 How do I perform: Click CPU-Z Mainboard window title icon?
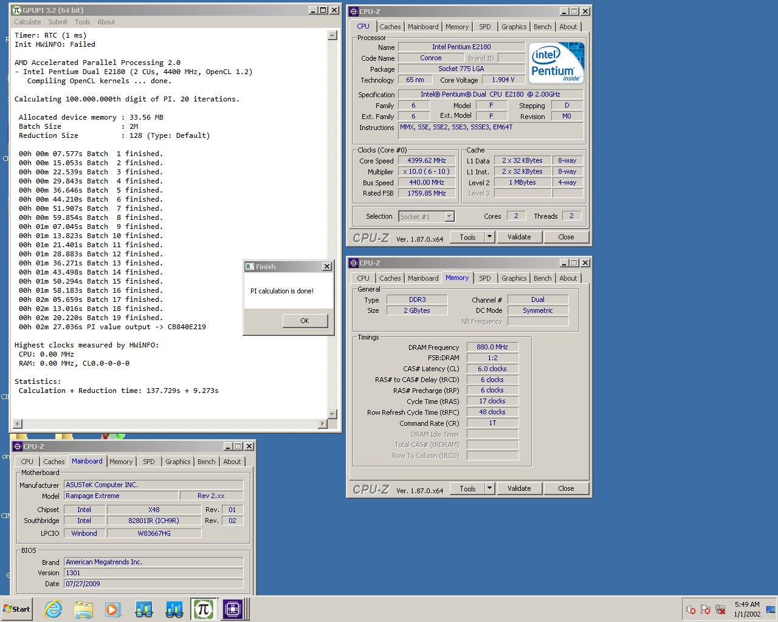[x=18, y=446]
